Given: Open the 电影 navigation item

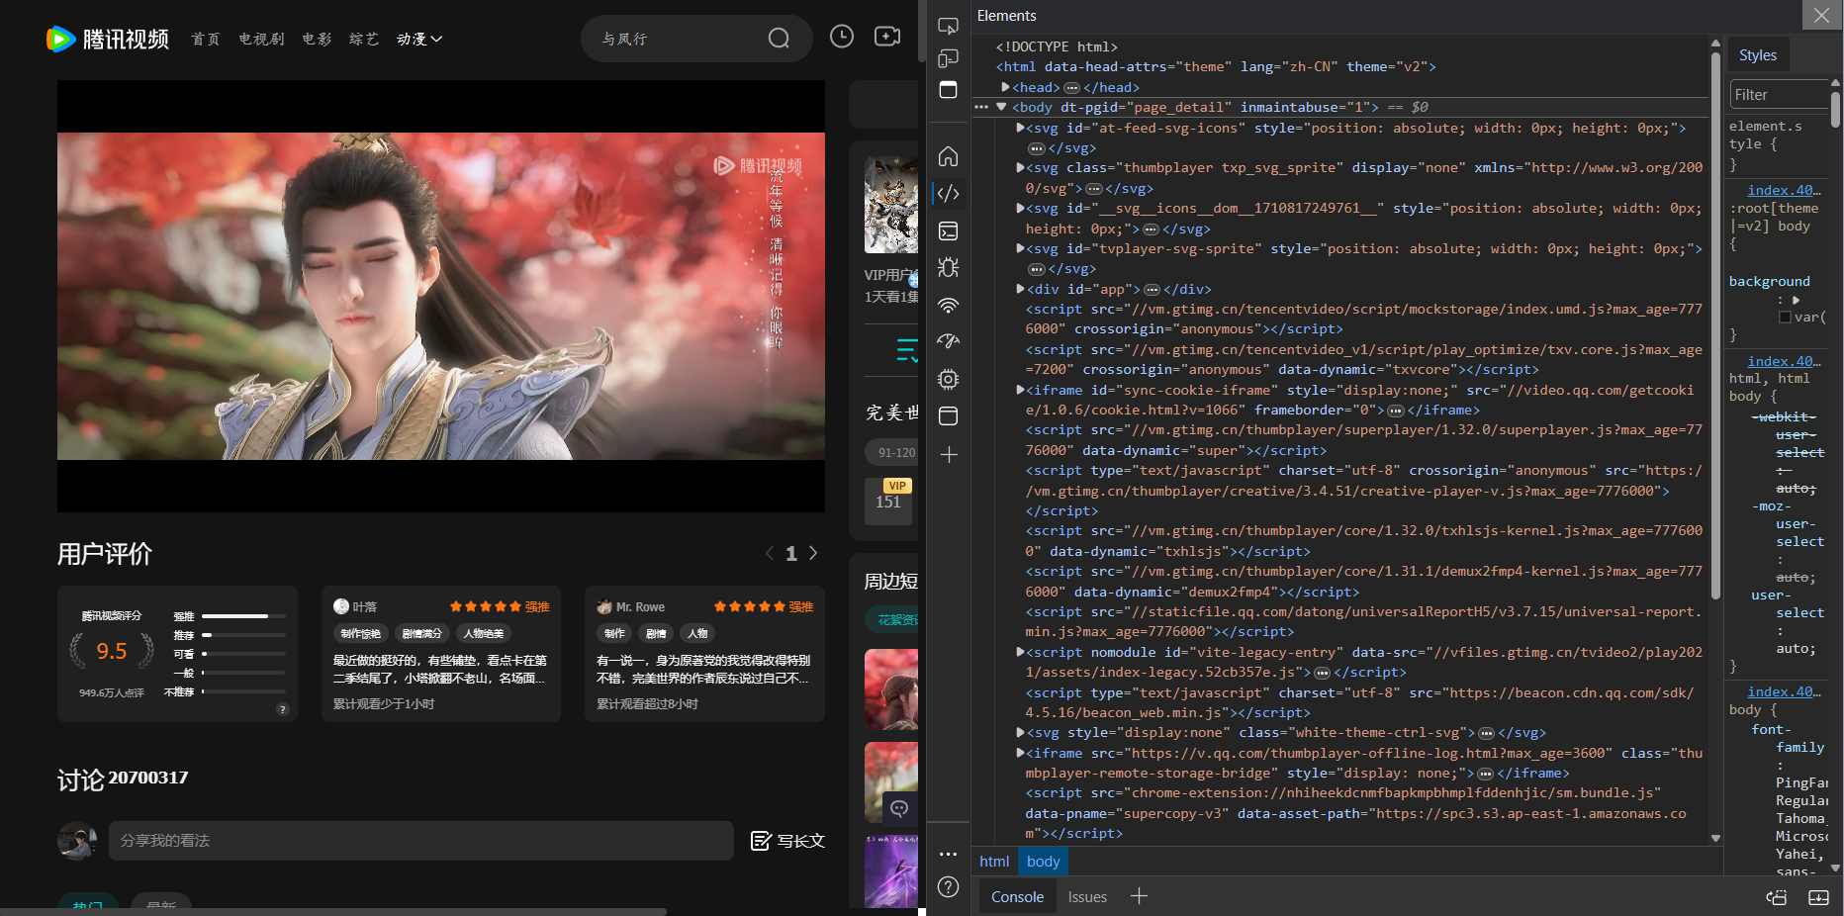Looking at the screenshot, I should (x=317, y=39).
